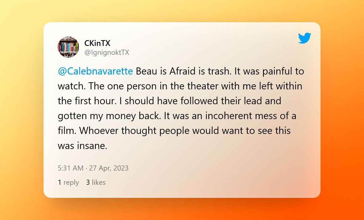Show the 3 likes label
Screen dimensions: 364x220
96,182
